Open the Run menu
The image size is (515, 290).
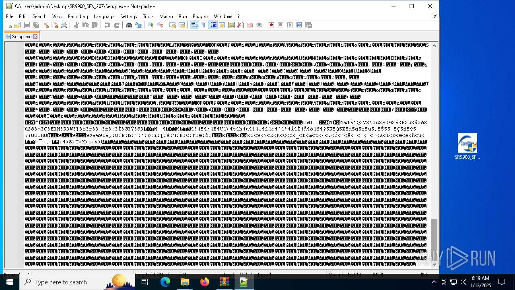click(x=183, y=17)
